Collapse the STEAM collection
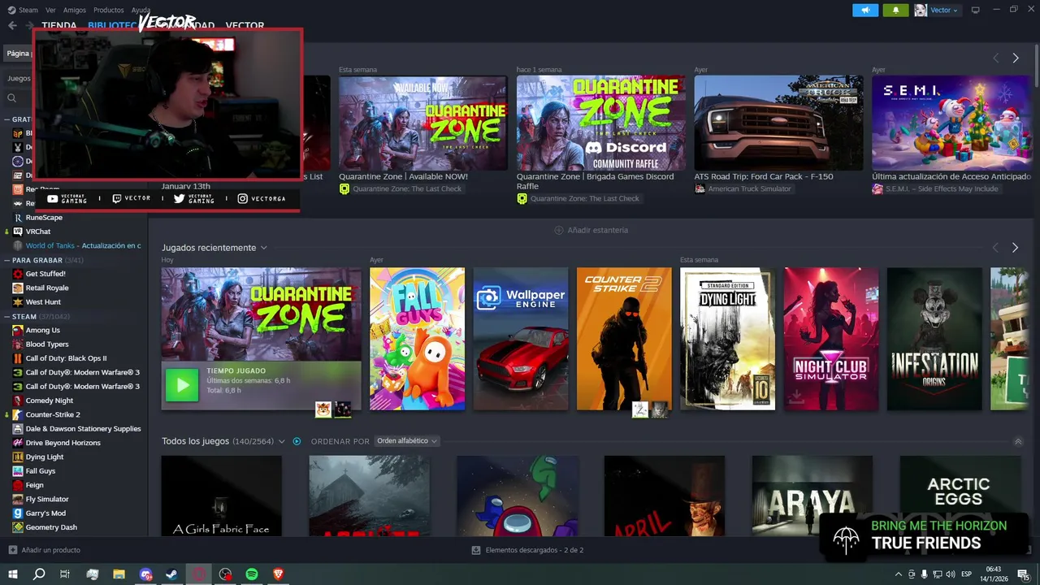 7,316
